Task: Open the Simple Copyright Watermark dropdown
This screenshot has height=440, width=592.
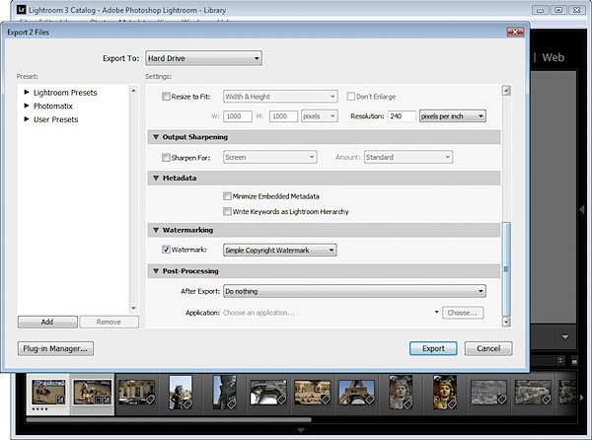Action: [x=280, y=250]
